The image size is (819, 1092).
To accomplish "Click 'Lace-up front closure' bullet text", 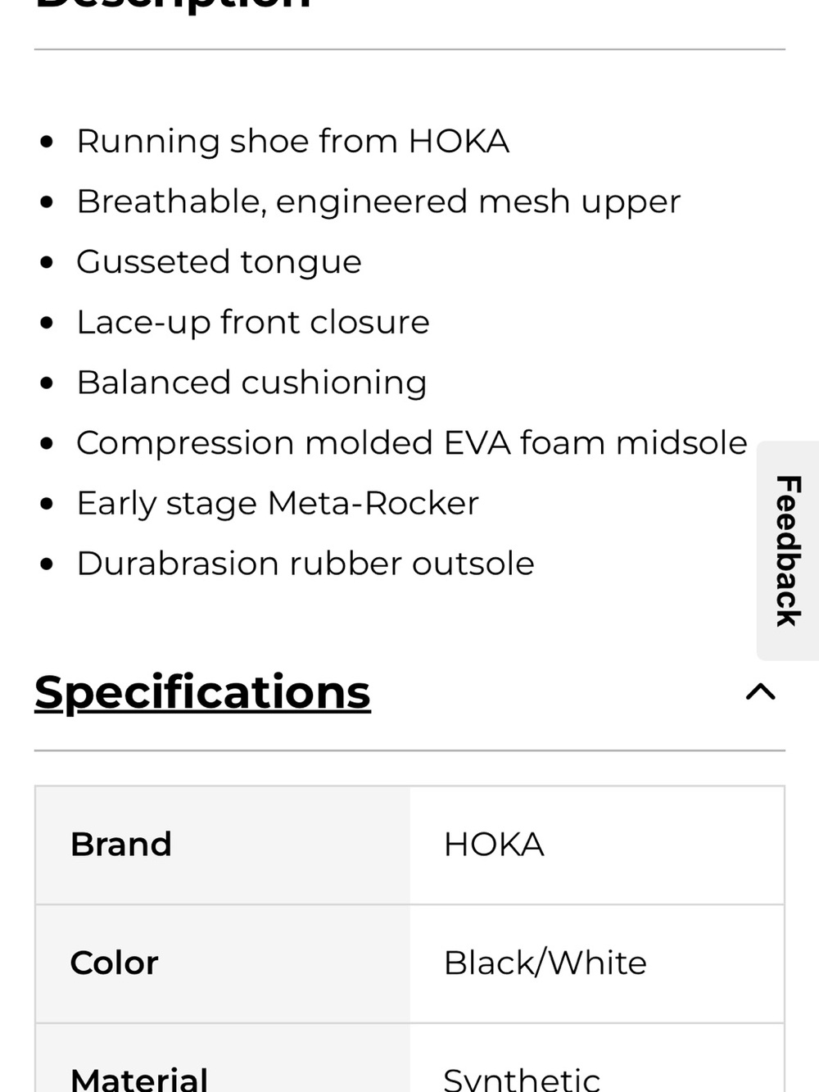I will click(253, 322).
